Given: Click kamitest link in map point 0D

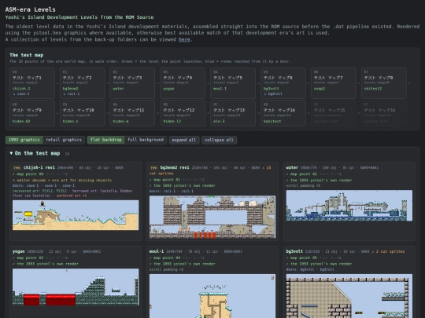Looking at the screenshot, I should click(272, 121).
